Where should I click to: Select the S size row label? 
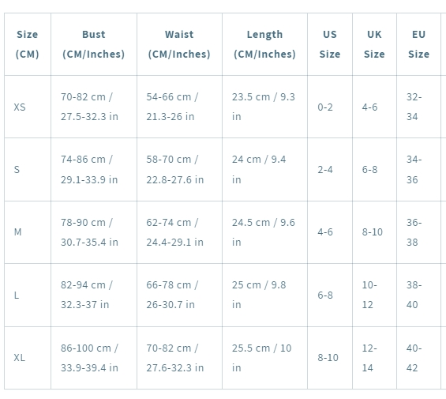(x=28, y=169)
